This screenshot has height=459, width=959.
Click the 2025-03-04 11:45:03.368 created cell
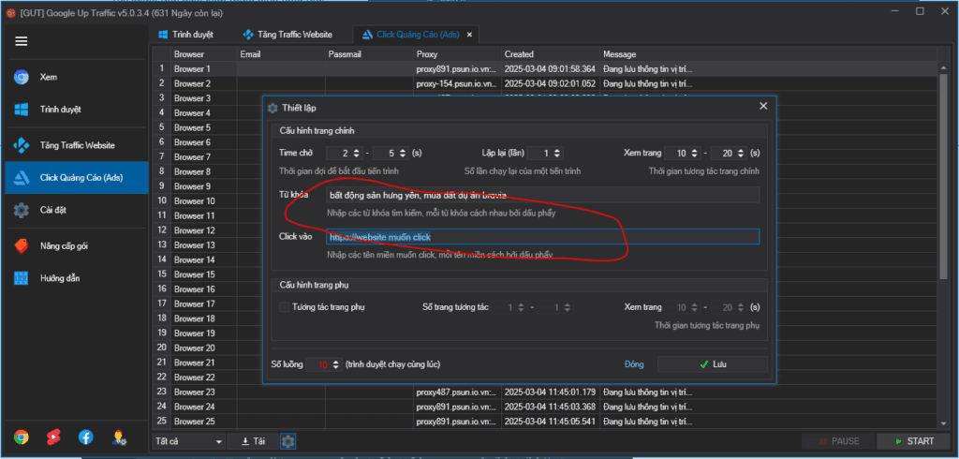[551, 407]
